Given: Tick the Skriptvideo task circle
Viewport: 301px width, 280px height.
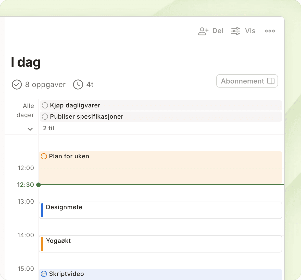Looking at the screenshot, I should tap(44, 274).
